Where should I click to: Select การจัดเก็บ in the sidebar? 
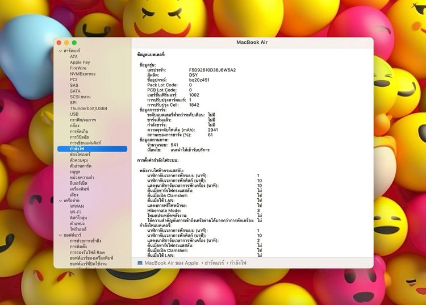[79, 131]
